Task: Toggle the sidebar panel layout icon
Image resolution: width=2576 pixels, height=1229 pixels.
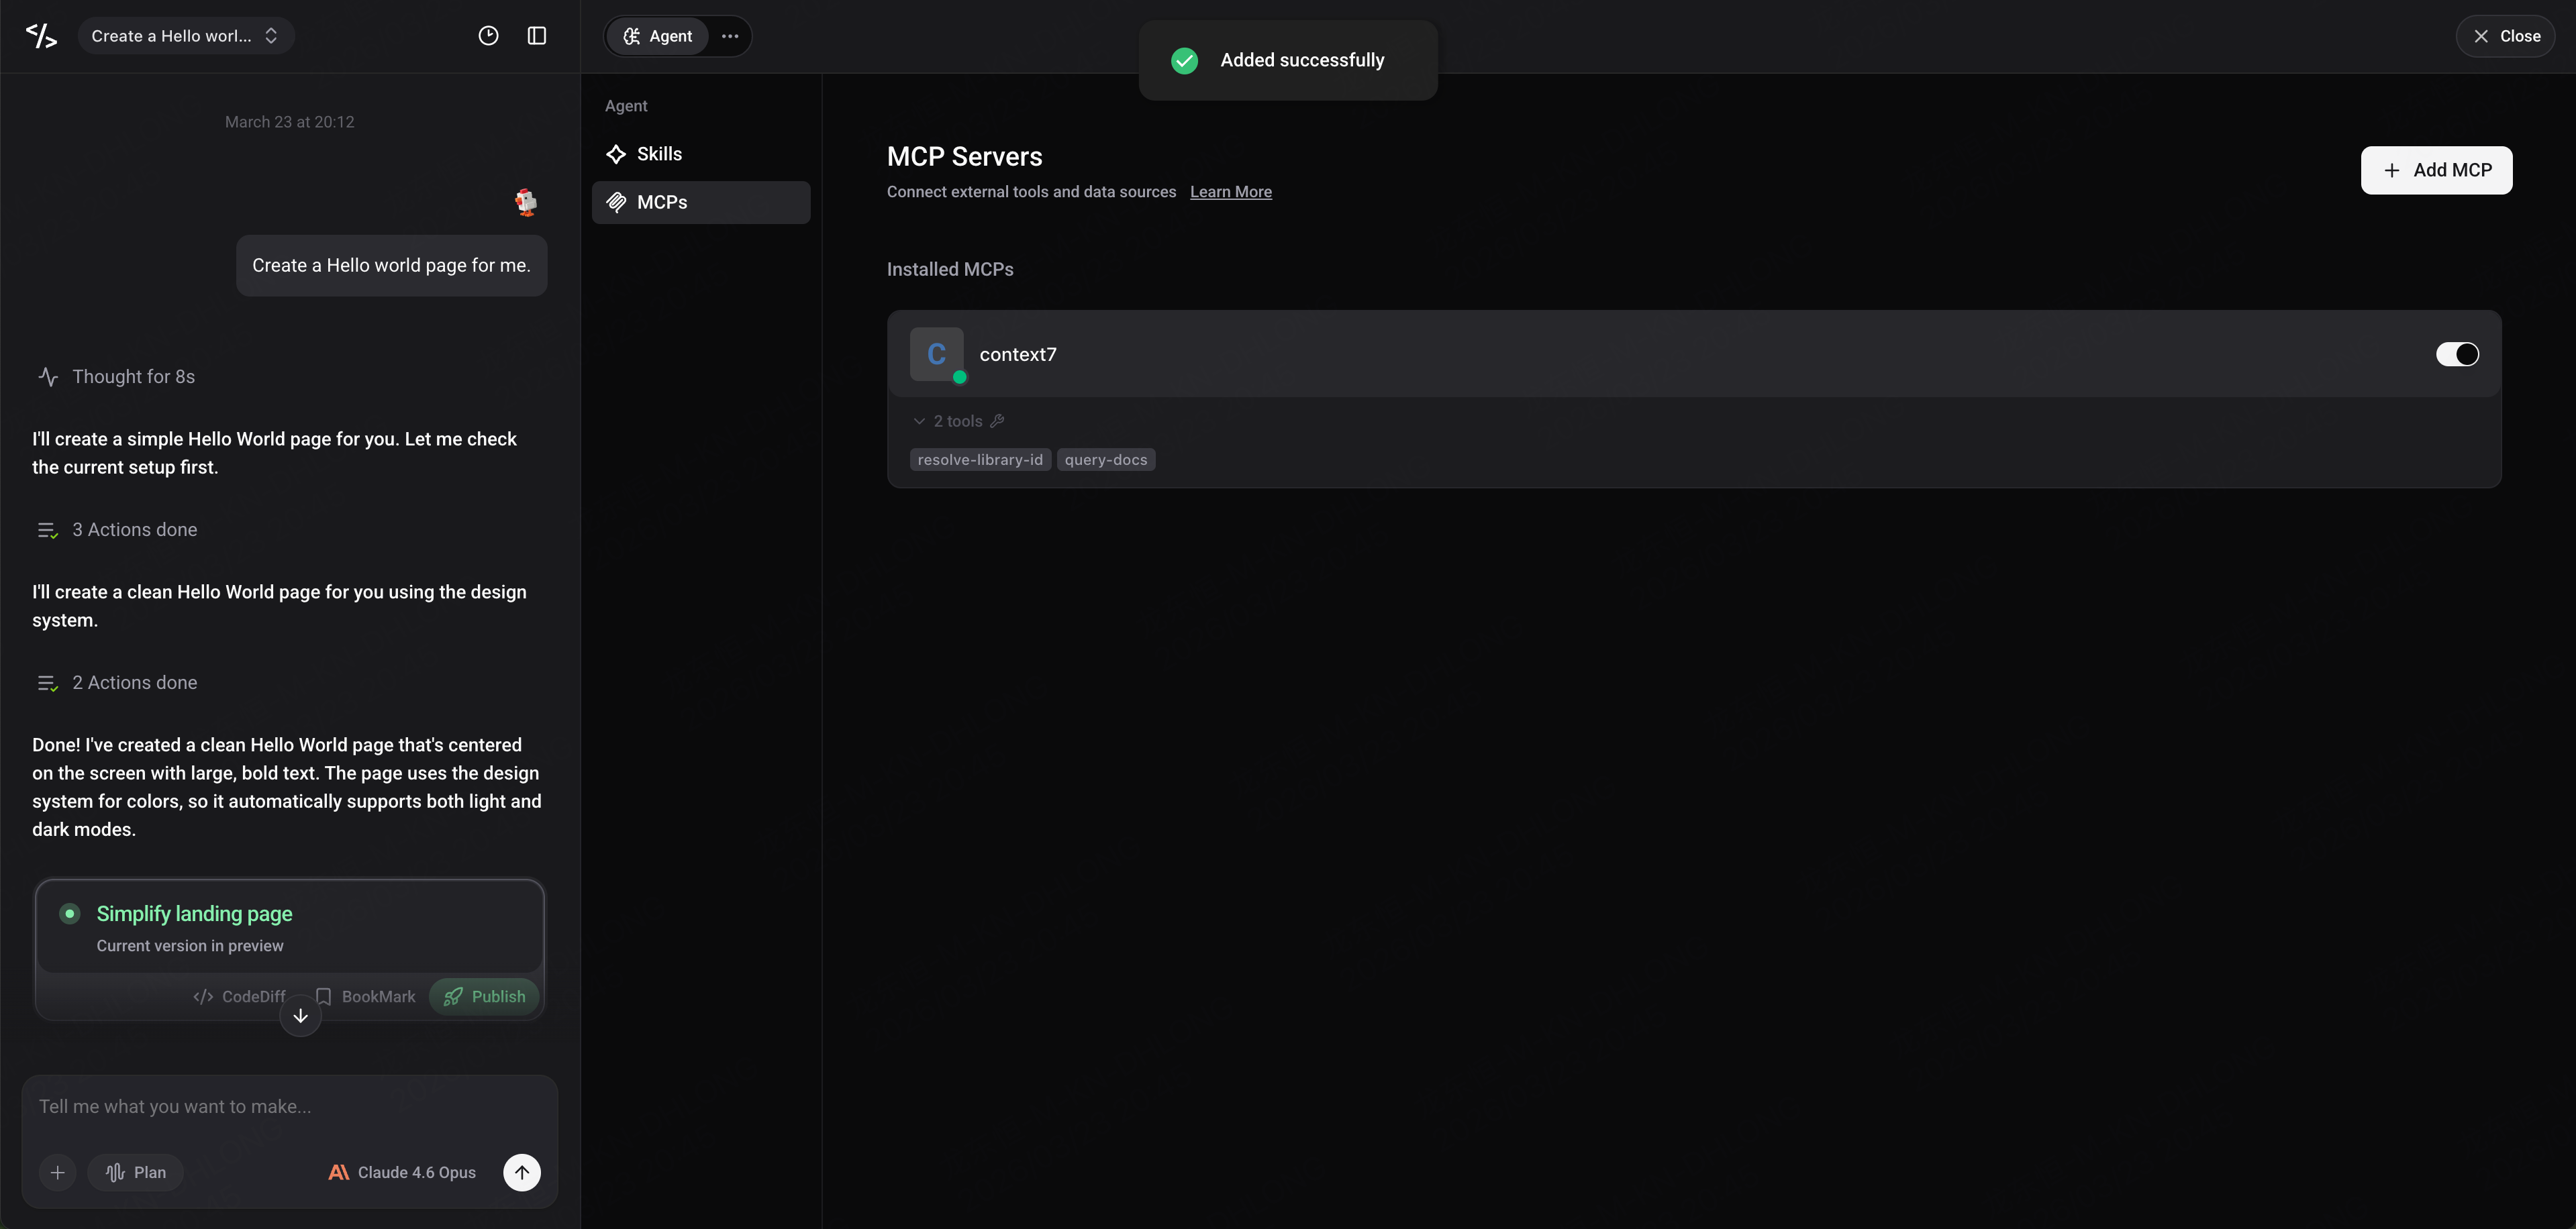Action: pyautogui.click(x=537, y=36)
